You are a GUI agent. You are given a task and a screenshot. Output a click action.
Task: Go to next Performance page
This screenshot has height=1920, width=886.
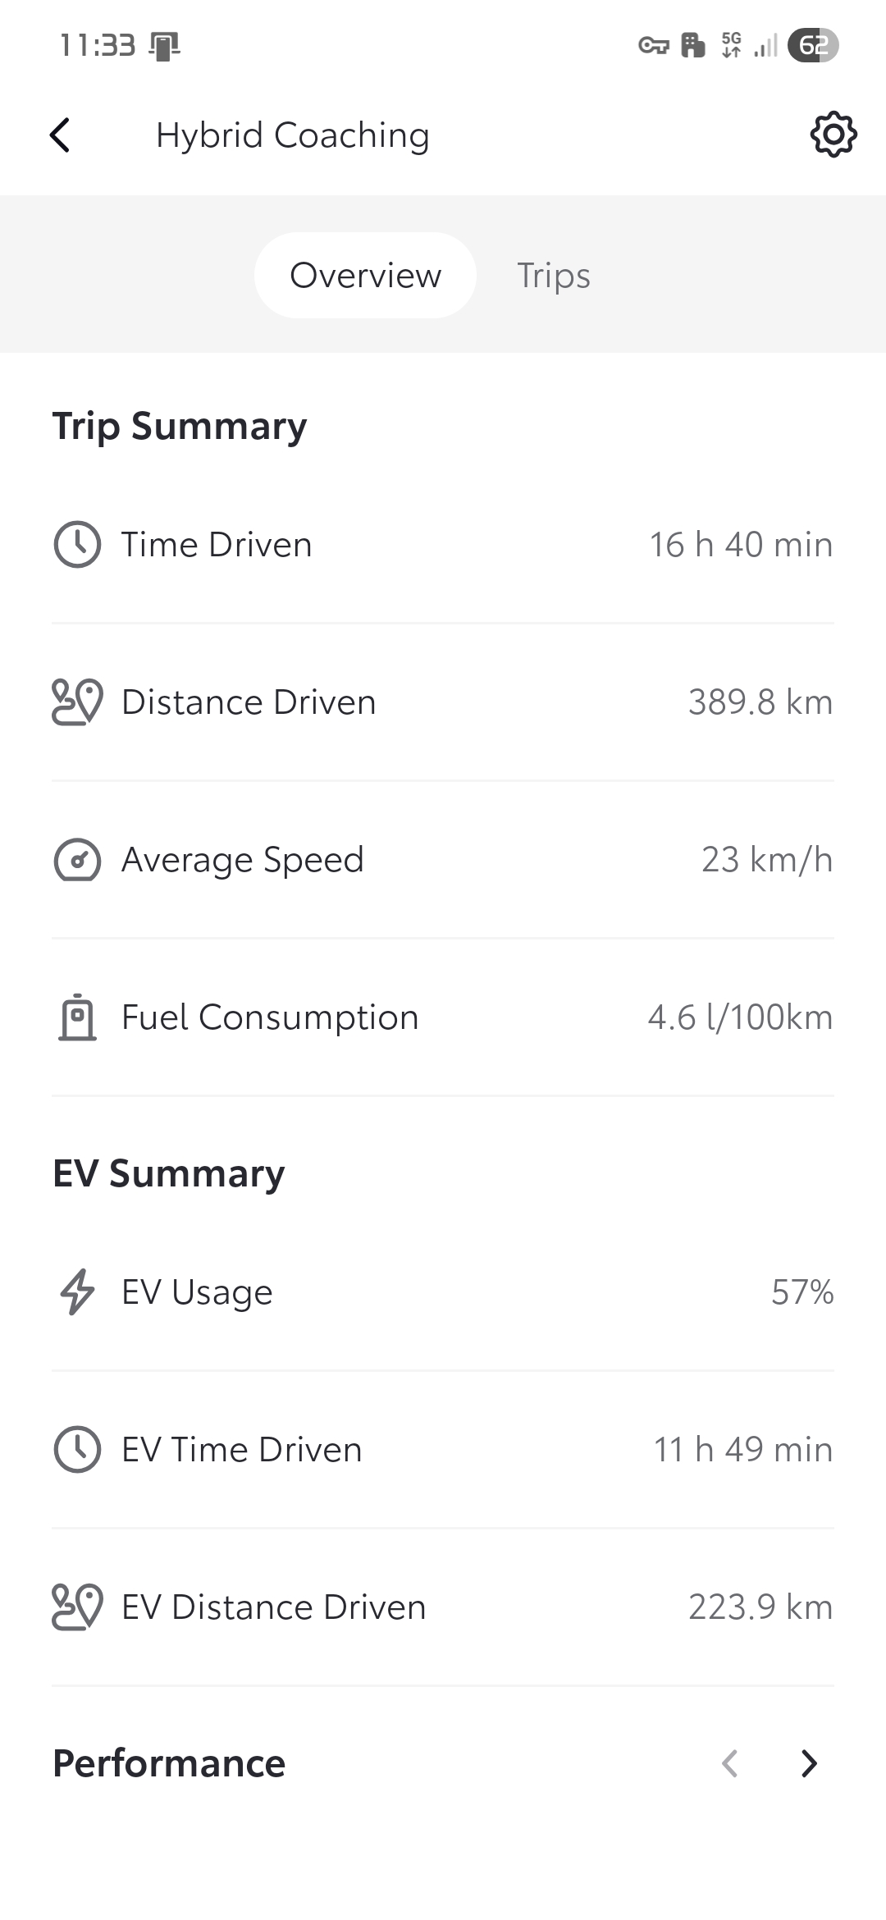[809, 1763]
